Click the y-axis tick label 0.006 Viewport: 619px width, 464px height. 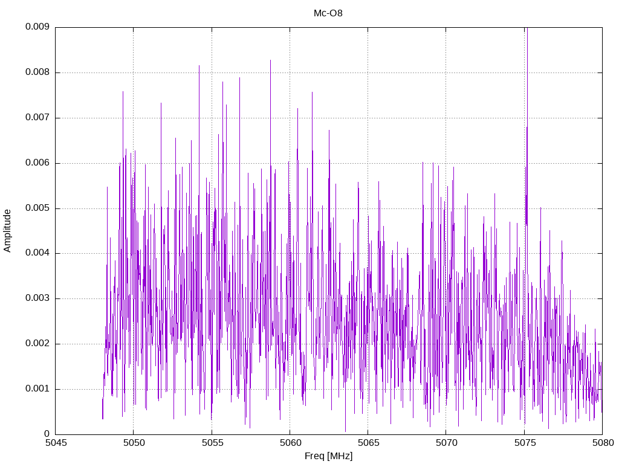(37, 163)
